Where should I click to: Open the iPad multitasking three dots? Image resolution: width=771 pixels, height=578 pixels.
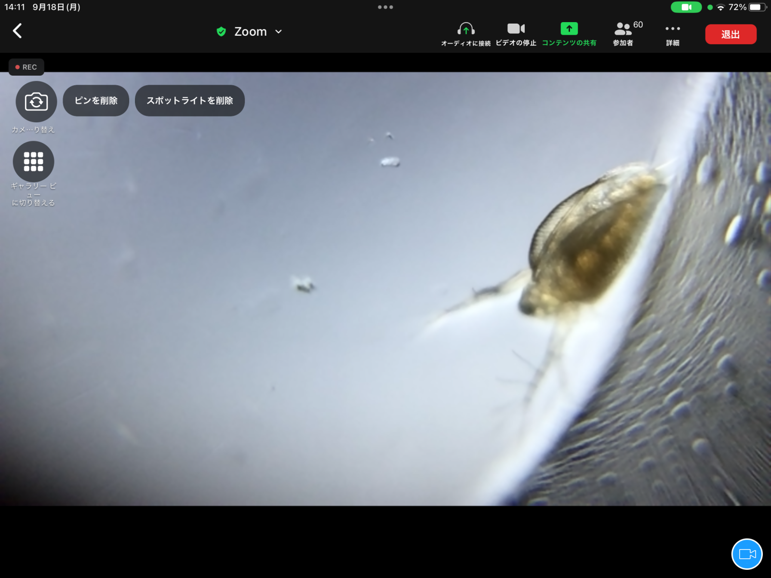385,7
